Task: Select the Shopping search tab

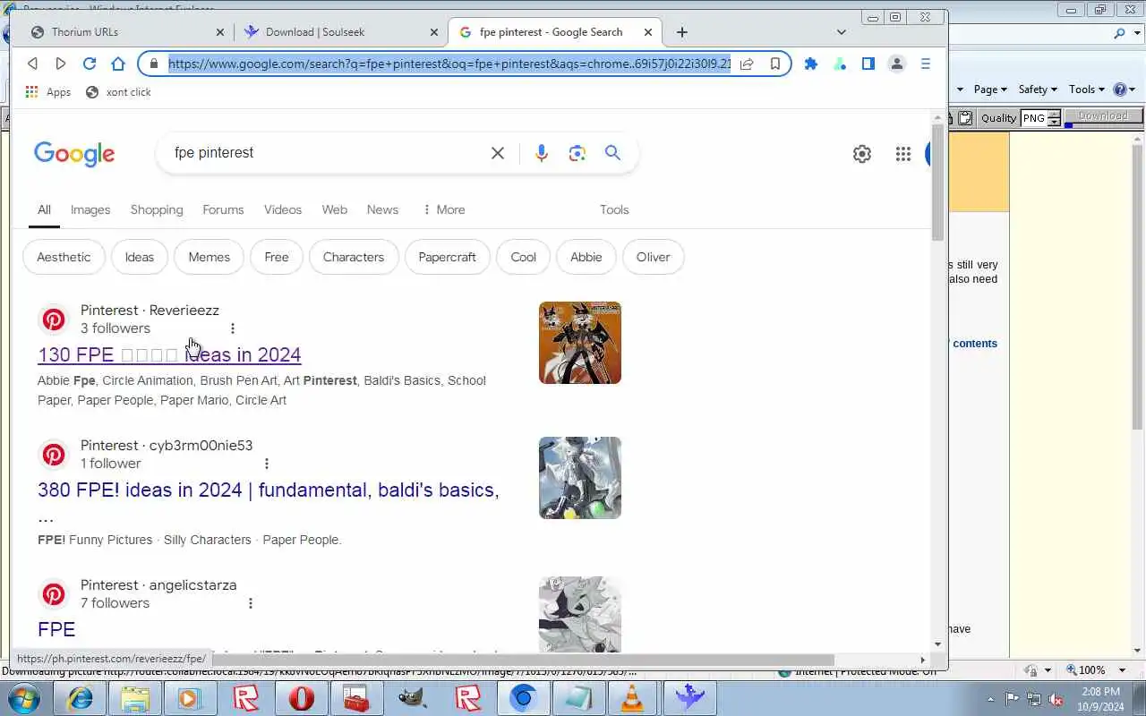Action: (157, 209)
